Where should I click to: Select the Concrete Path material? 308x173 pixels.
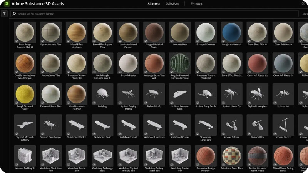click(x=180, y=32)
